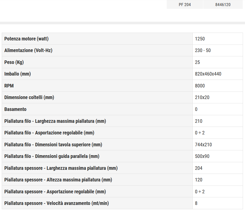Select the Peso (Kg) row label

click(x=14, y=62)
